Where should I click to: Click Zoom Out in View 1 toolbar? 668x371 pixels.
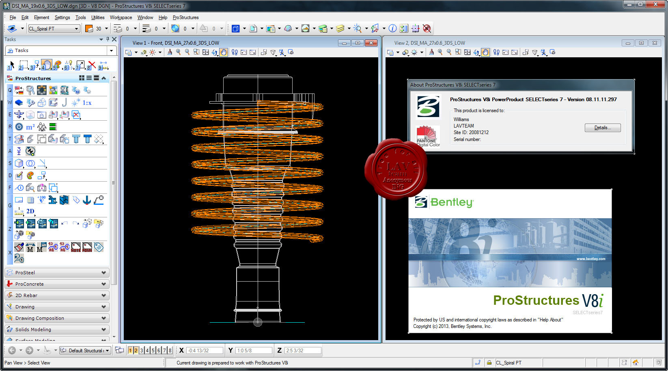[x=187, y=52]
